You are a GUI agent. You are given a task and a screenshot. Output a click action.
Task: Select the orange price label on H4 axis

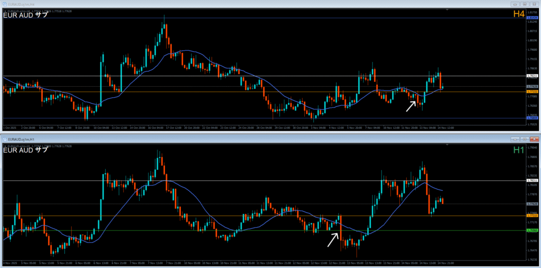533,92
